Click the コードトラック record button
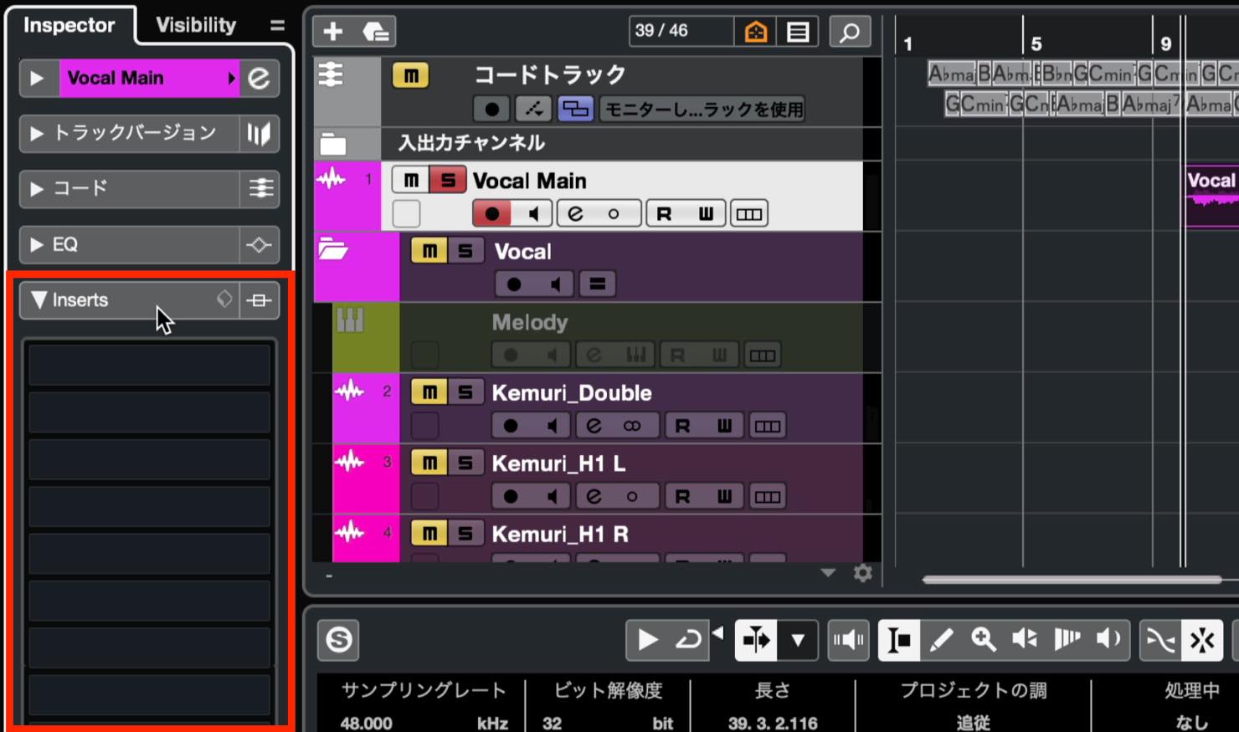 (491, 109)
